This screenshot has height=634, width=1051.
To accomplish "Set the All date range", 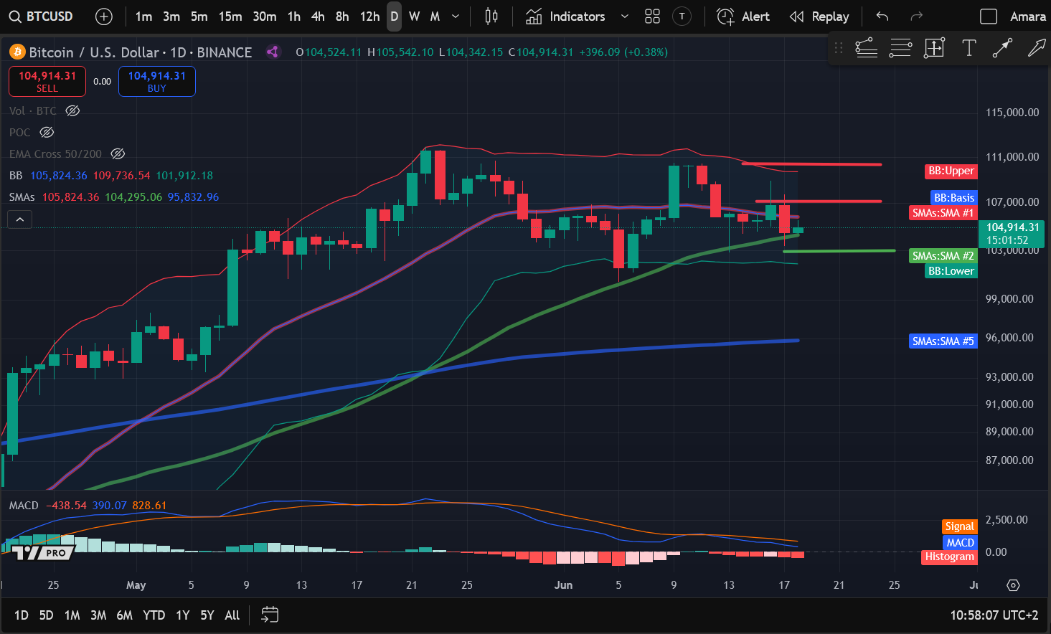I will coord(232,615).
